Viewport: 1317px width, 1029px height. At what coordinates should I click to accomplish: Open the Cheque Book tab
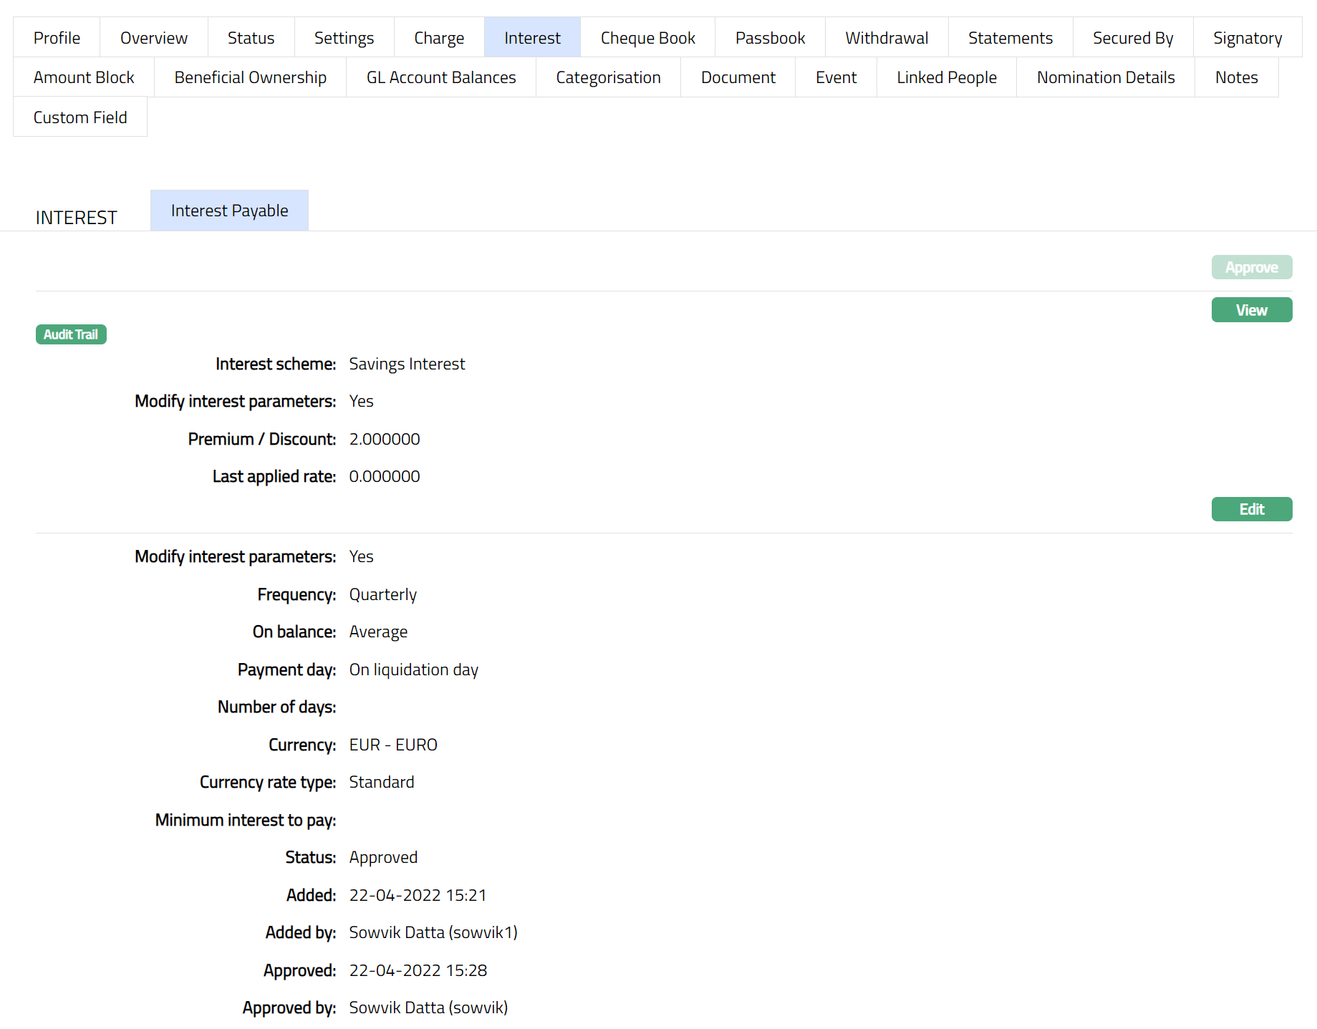click(x=647, y=38)
